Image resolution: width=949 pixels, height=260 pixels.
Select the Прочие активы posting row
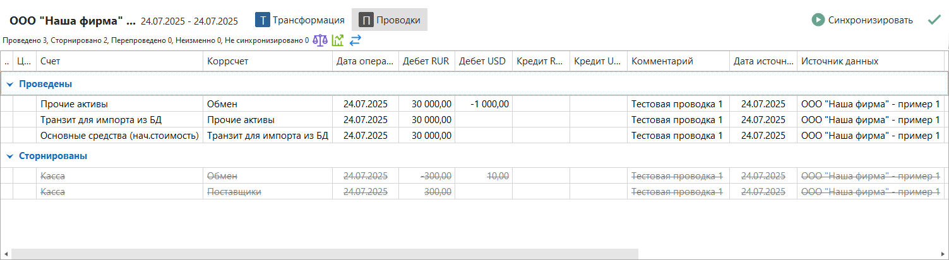[120, 104]
